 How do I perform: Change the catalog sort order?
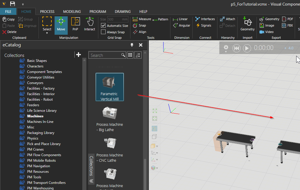click(x=138, y=55)
